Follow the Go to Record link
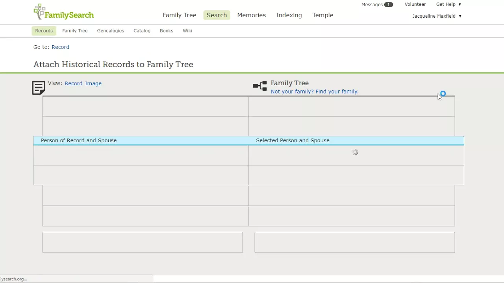 tap(61, 47)
